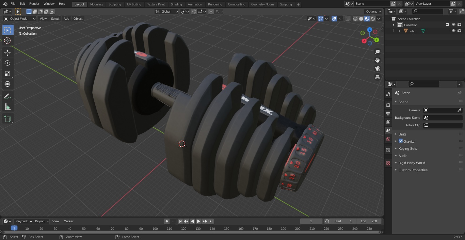The height and width of the screenshot is (240, 465).
Task: Open the Collection properties tab
Action: (388, 150)
